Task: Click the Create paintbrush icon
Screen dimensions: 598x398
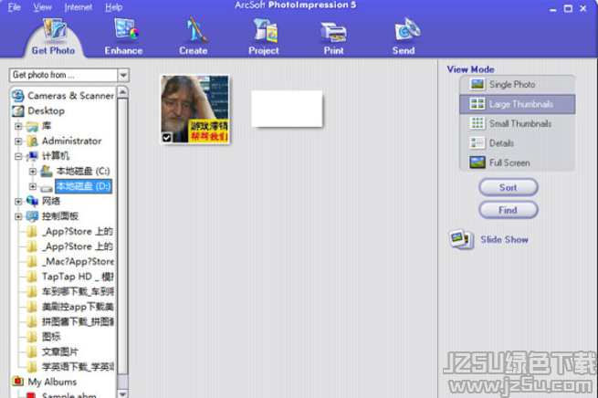Action: (x=195, y=30)
